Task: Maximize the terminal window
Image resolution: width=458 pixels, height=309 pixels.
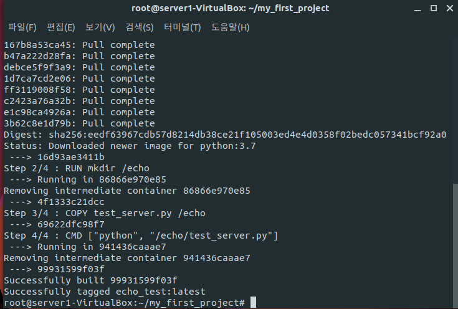Action: click(x=434, y=8)
